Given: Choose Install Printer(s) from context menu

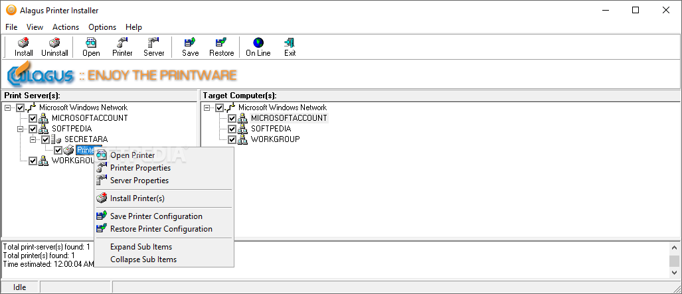Looking at the screenshot, I should coord(164,198).
